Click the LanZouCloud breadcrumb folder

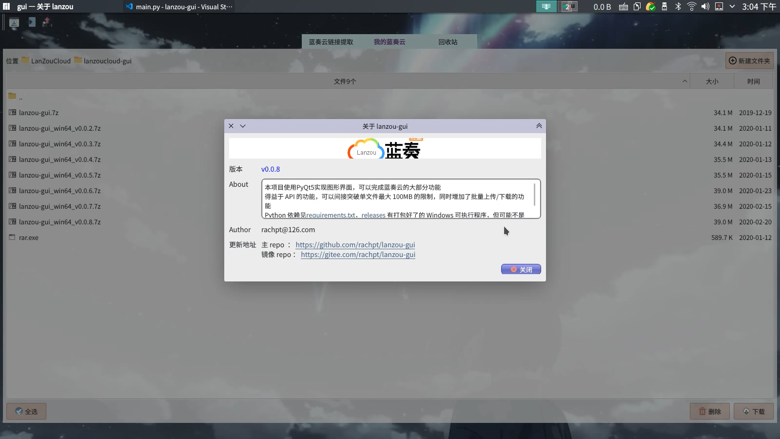coord(46,61)
